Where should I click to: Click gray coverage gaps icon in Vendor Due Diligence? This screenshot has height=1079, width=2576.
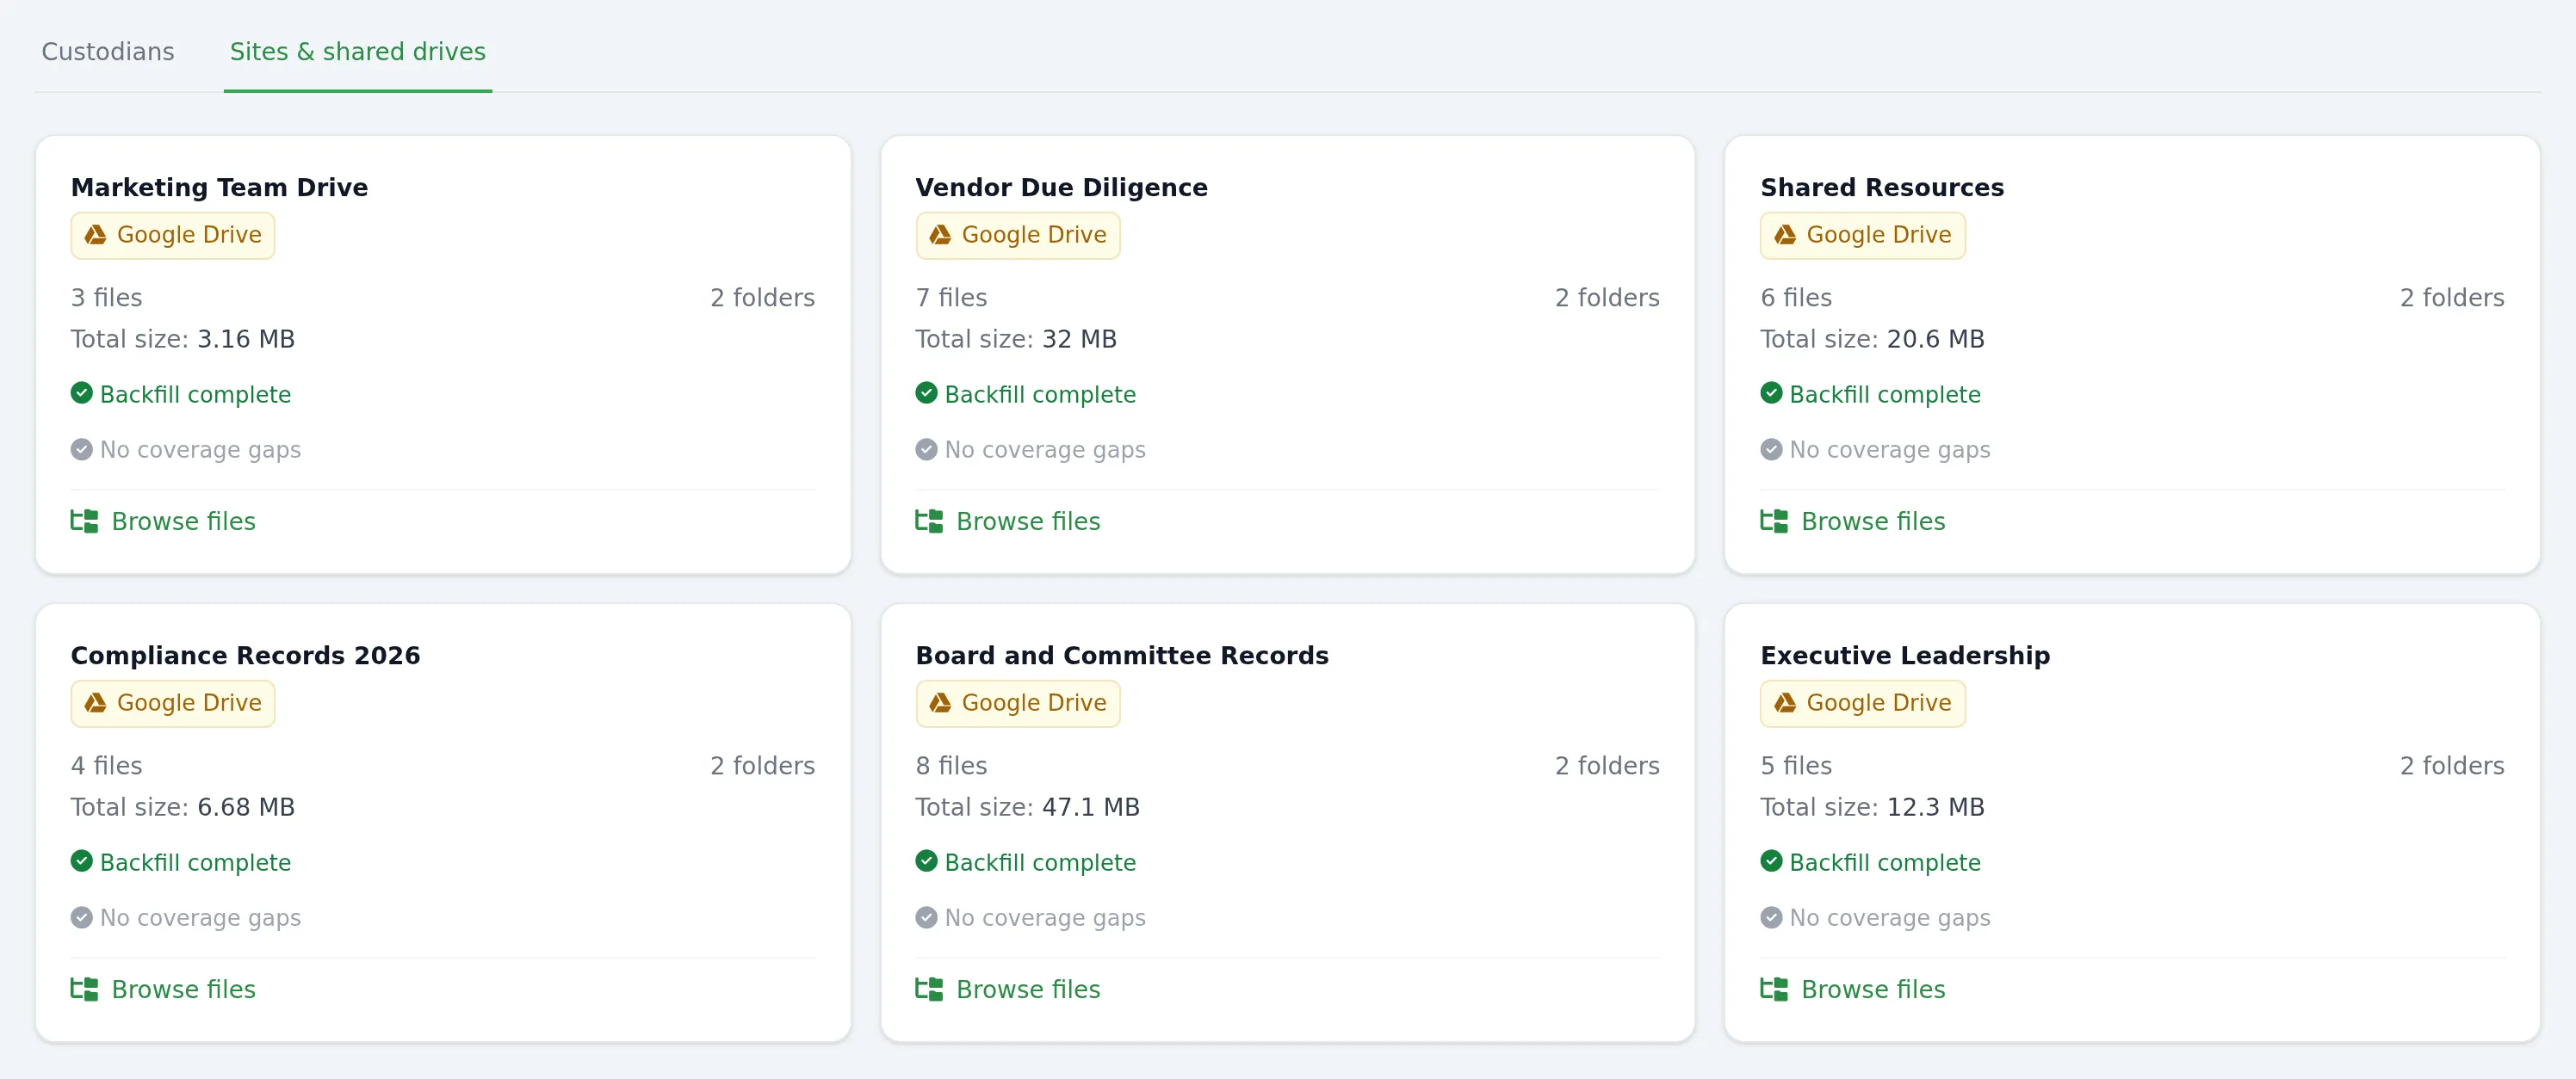[927, 449]
